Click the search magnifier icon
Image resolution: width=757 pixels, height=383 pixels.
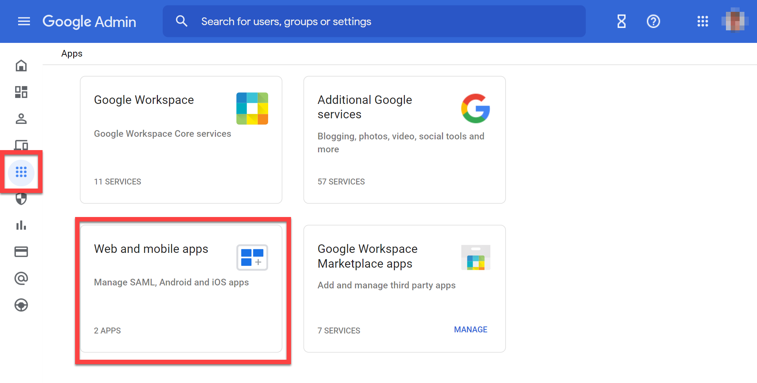[182, 21]
